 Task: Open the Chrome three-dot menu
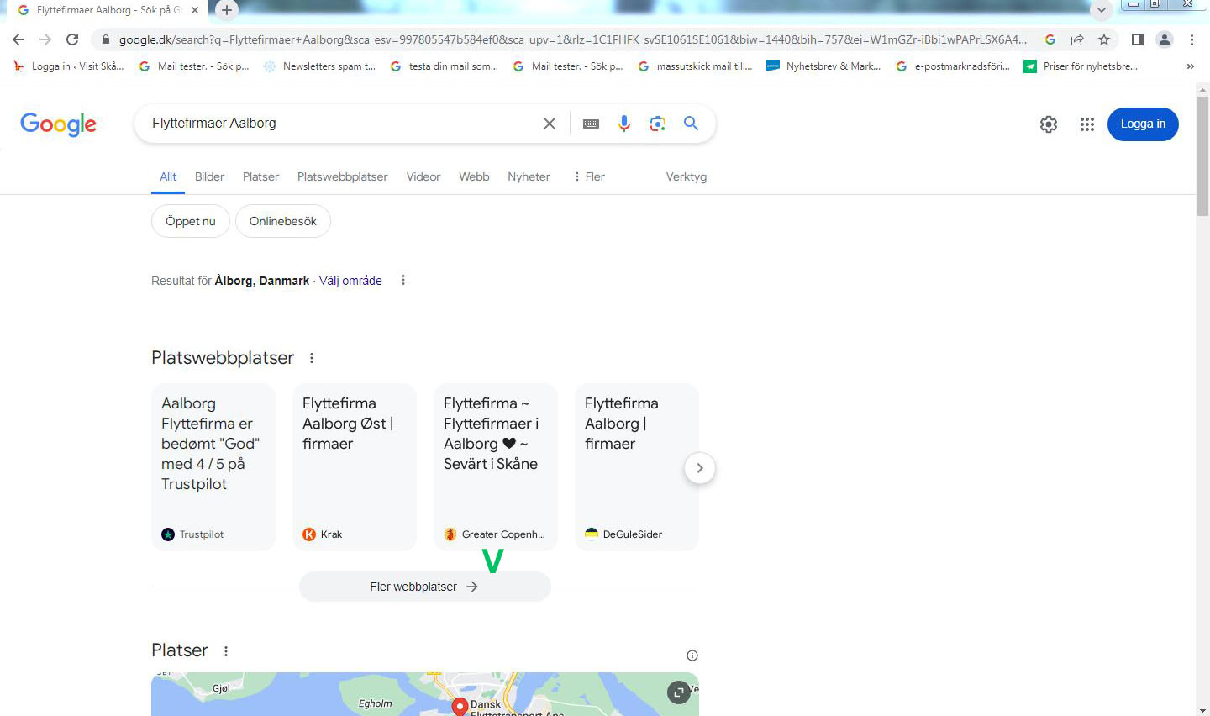point(1192,39)
